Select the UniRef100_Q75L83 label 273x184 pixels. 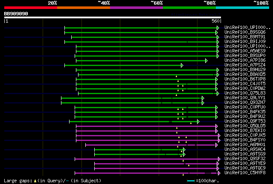pyautogui.click(x=245, y=93)
